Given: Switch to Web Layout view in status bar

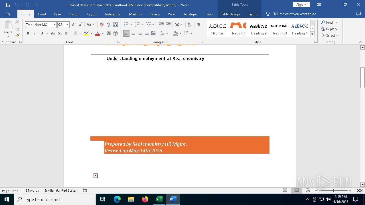Looking at the screenshot, I should pyautogui.click(x=308, y=190).
